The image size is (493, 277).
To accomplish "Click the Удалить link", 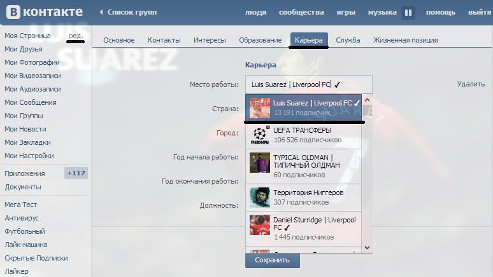I will pos(471,84).
